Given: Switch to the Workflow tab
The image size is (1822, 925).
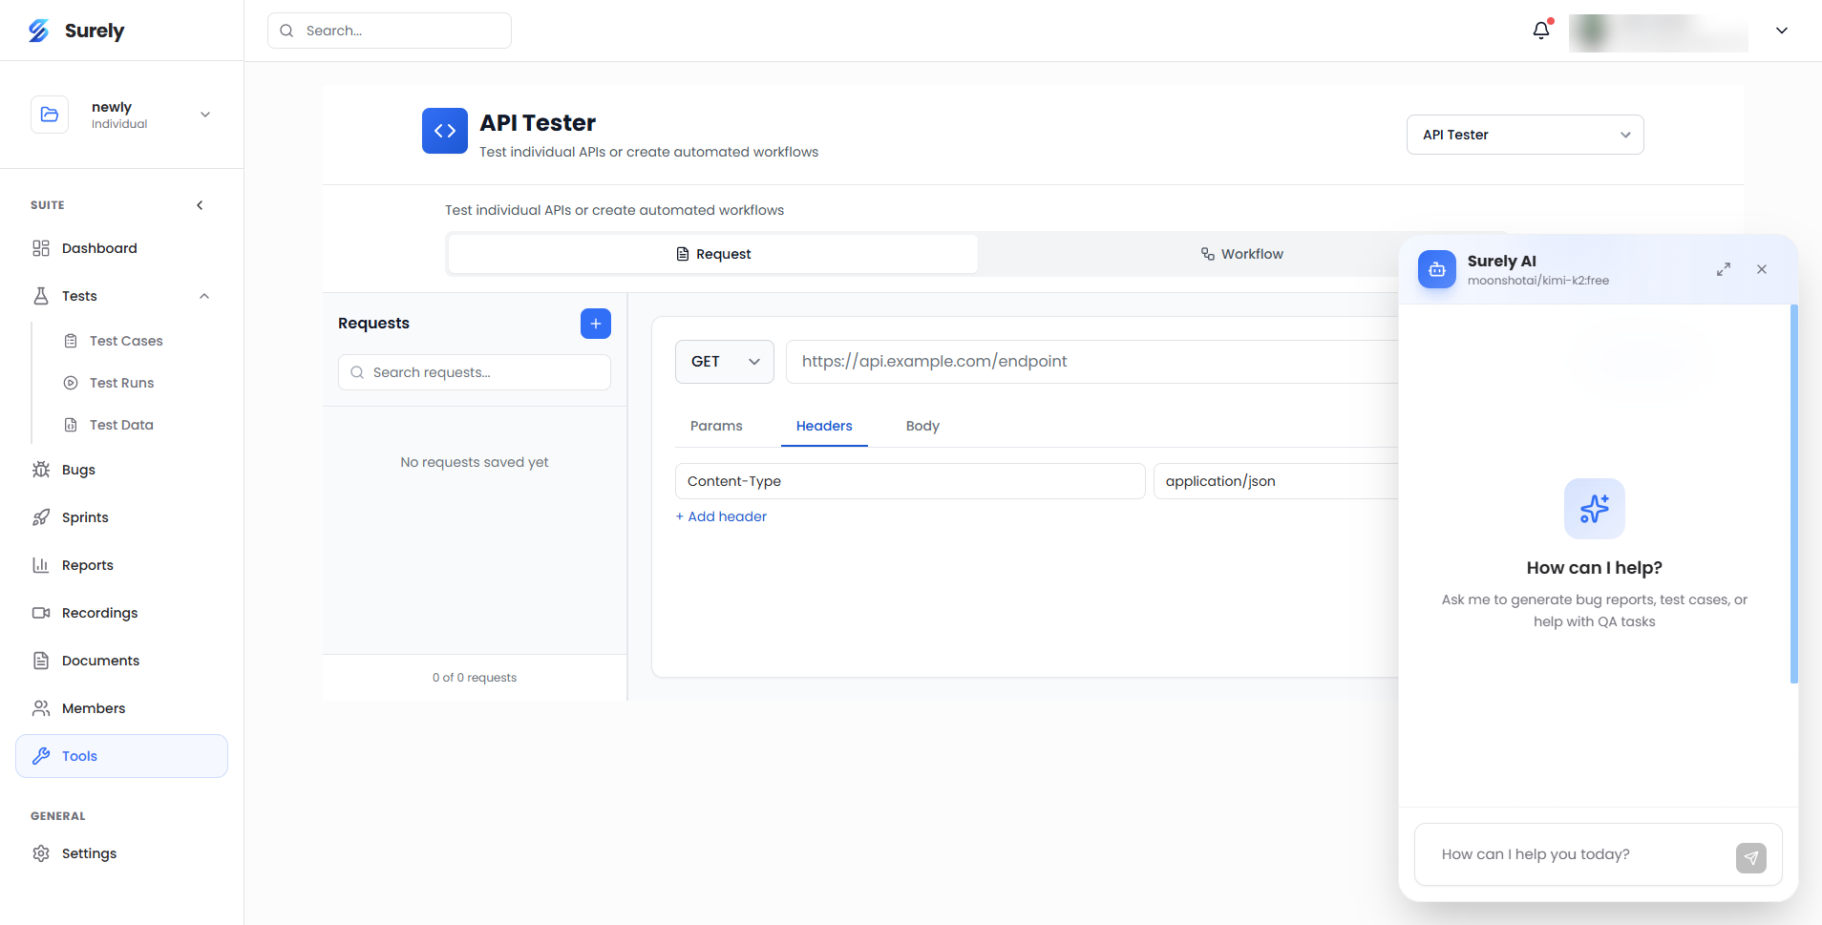Looking at the screenshot, I should click(1242, 253).
